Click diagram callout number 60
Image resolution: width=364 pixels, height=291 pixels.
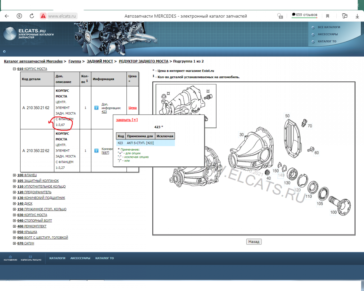click(x=316, y=152)
